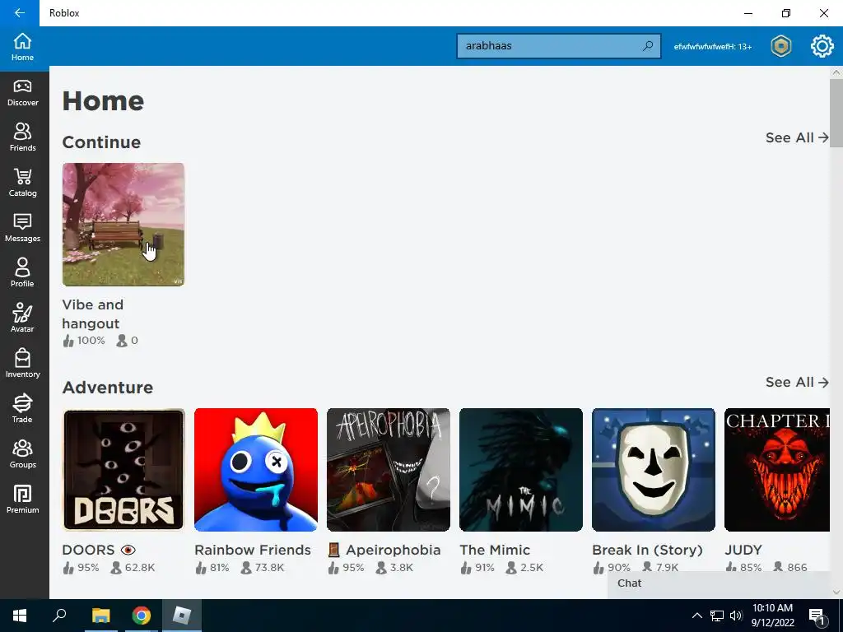Click the search magnifier icon in search box
843x632 pixels.
point(648,46)
